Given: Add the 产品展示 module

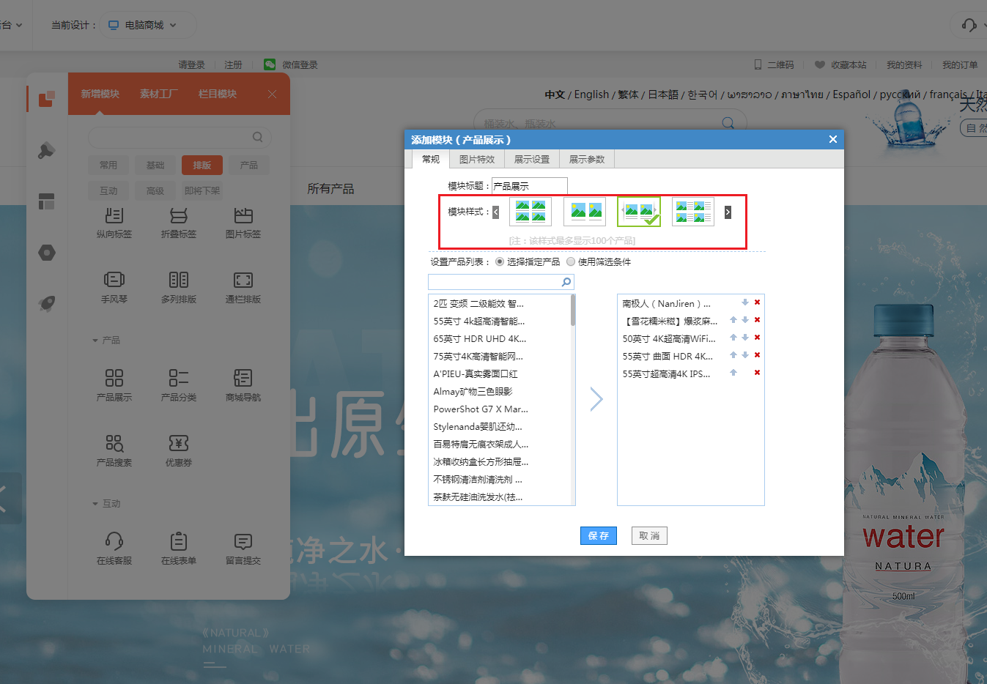Looking at the screenshot, I should coord(114,386).
